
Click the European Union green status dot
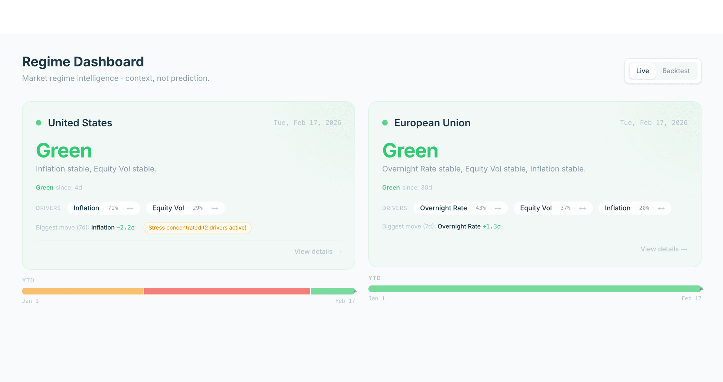[385, 123]
